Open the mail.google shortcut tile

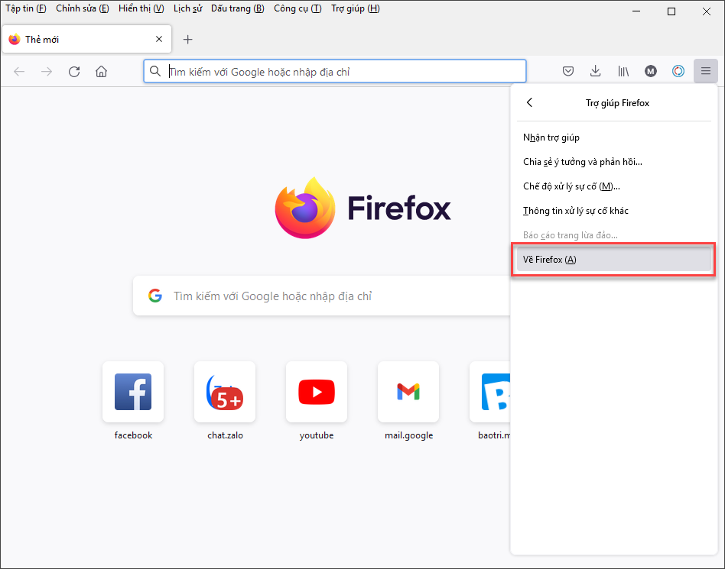click(408, 392)
